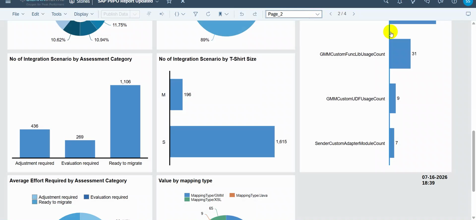Click the Publish Data button

(x=115, y=14)
